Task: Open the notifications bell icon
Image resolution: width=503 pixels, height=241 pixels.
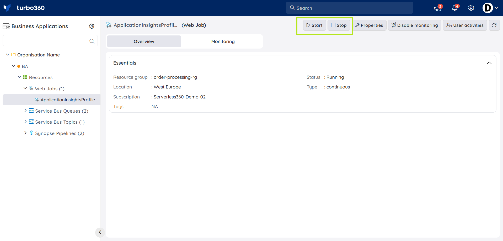Action: [x=455, y=8]
